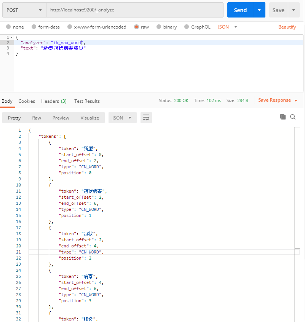The height and width of the screenshot is (322, 305).
Task: Click the token value "新型"
Action: (x=88, y=148)
